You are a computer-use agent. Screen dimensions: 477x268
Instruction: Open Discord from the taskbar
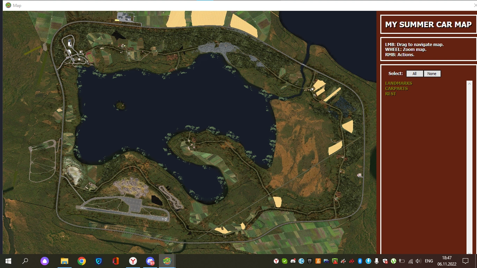coord(150,261)
